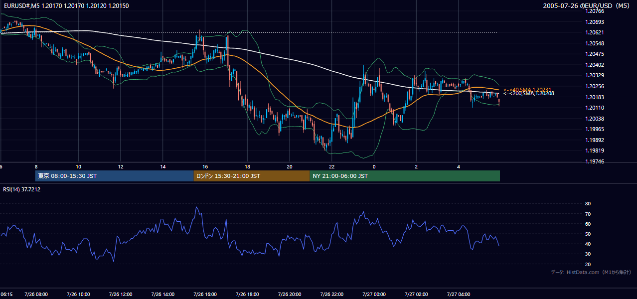Click hour marker 16 under the price chart
Screen dimensions: 637x299
click(x=205, y=166)
